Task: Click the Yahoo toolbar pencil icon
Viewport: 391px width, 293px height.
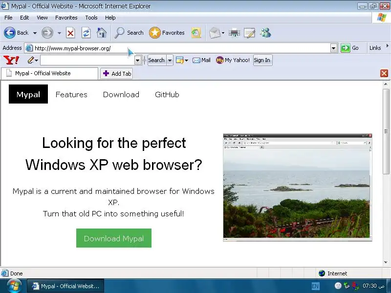Action: coord(31,60)
